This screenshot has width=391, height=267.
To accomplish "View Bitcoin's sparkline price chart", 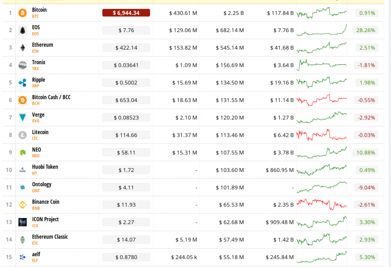I will (x=322, y=13).
